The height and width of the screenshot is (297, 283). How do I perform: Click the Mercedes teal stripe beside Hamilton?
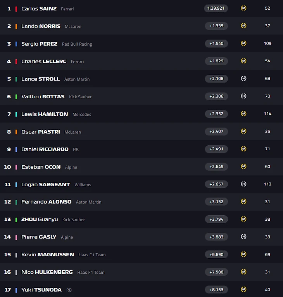pos(16,114)
